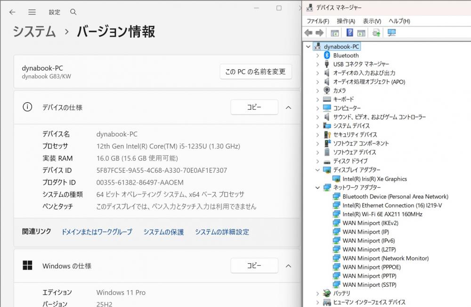Click Intel Iris Xe Graphics adapter icon
The width and height of the screenshot is (471, 307).
(336, 179)
